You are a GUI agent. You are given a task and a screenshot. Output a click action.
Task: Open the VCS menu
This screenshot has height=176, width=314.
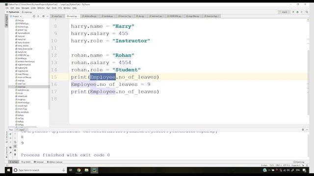60,8
